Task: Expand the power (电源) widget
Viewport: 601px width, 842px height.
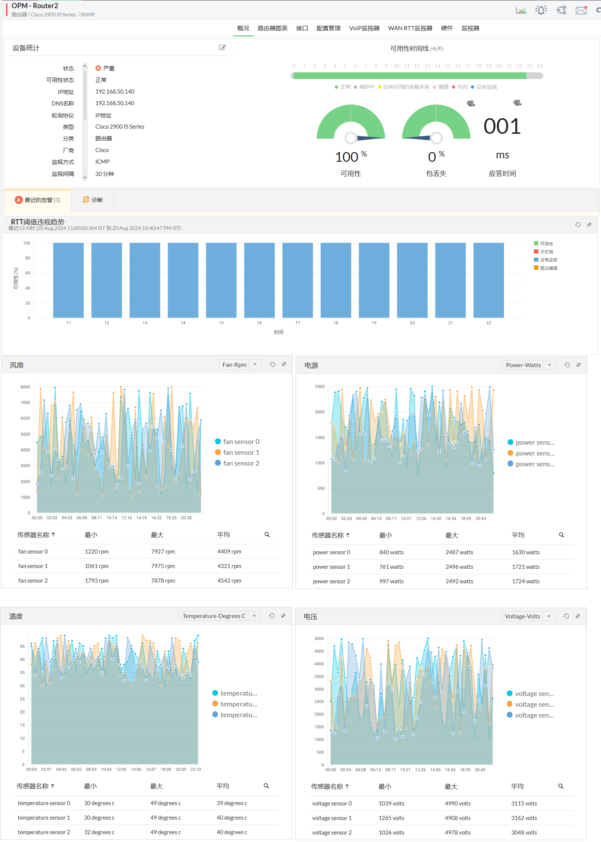Action: coord(579,365)
